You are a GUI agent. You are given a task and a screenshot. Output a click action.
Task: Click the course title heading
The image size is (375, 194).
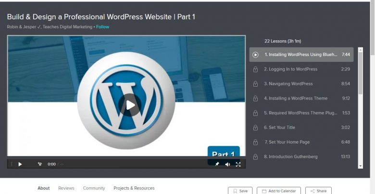[101, 17]
